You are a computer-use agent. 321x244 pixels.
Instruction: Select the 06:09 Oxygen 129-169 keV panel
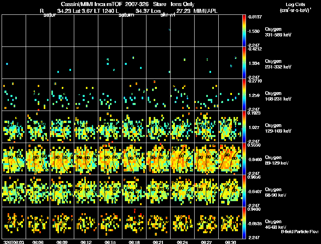[x=62, y=127]
